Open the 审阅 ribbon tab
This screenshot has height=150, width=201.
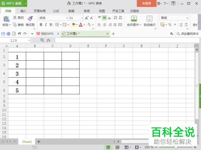click(87, 11)
